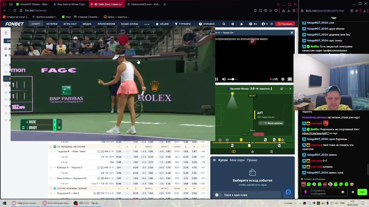The width and height of the screenshot is (369, 207).
Task: Go back in browser history
Action: click(4, 11)
